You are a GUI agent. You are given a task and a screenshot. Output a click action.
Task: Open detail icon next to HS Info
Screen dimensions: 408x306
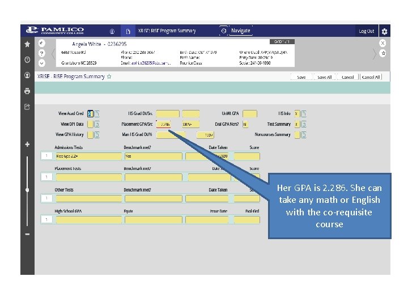coord(304,114)
